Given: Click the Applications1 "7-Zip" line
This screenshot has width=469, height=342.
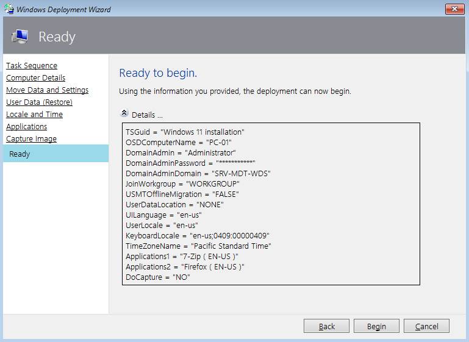Looking at the screenshot, I should pos(182,257).
